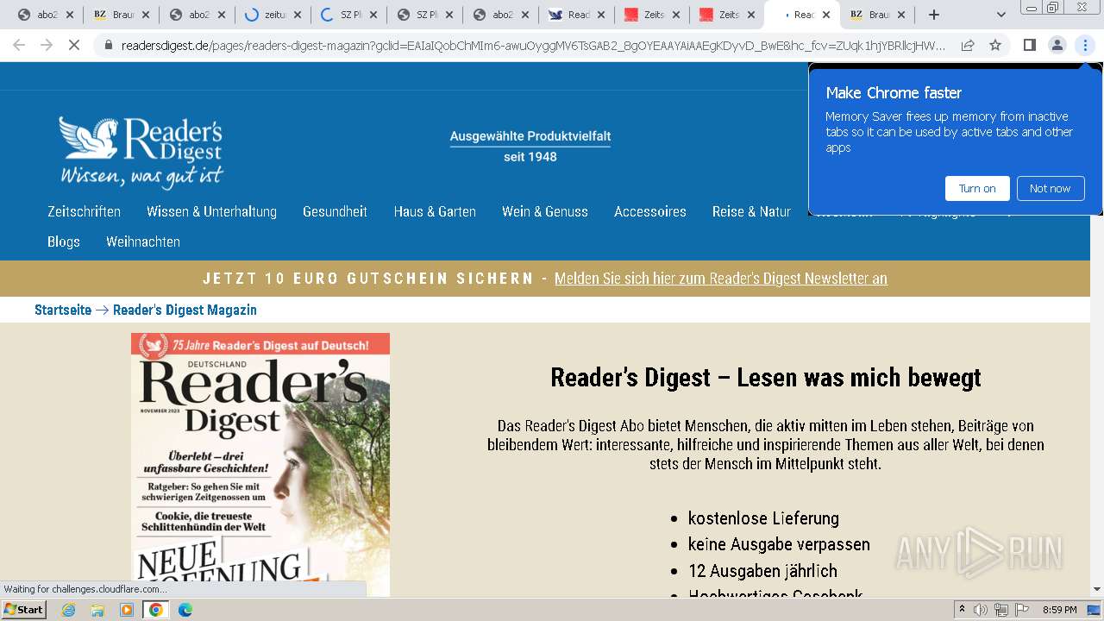Close the active Reader's Digest tab
Image resolution: width=1104 pixels, height=621 pixels.
(826, 15)
